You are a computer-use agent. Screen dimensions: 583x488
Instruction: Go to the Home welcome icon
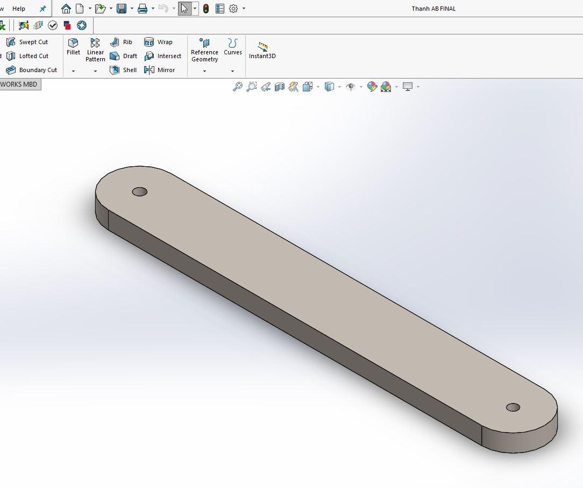tap(66, 9)
